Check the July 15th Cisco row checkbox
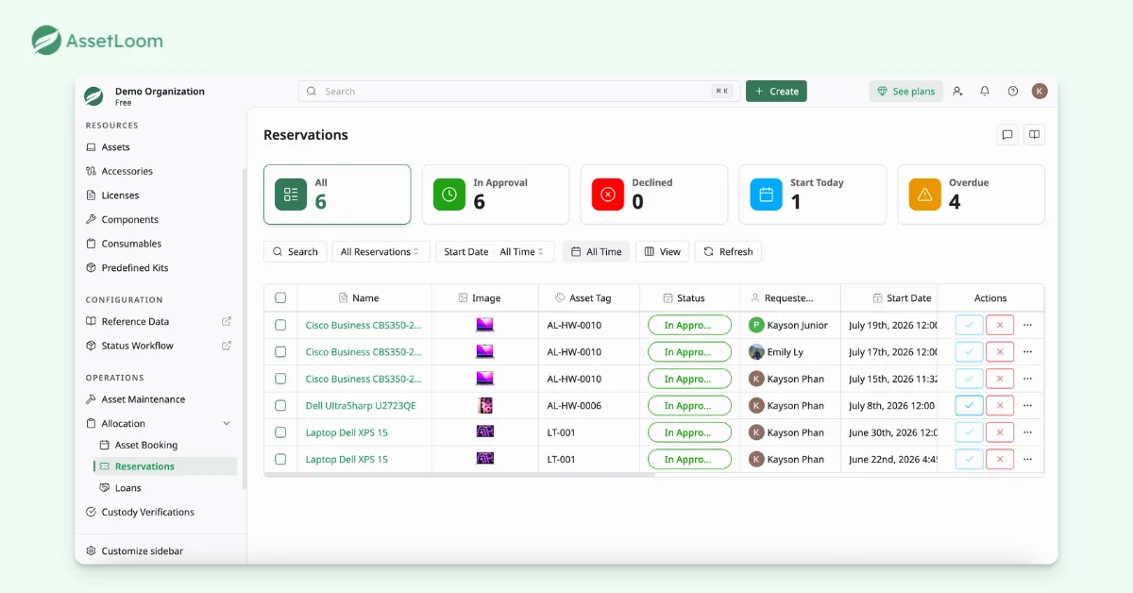Viewport: 1133px width, 593px height. 280,379
